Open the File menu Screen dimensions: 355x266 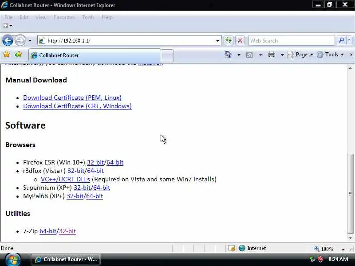(8, 17)
